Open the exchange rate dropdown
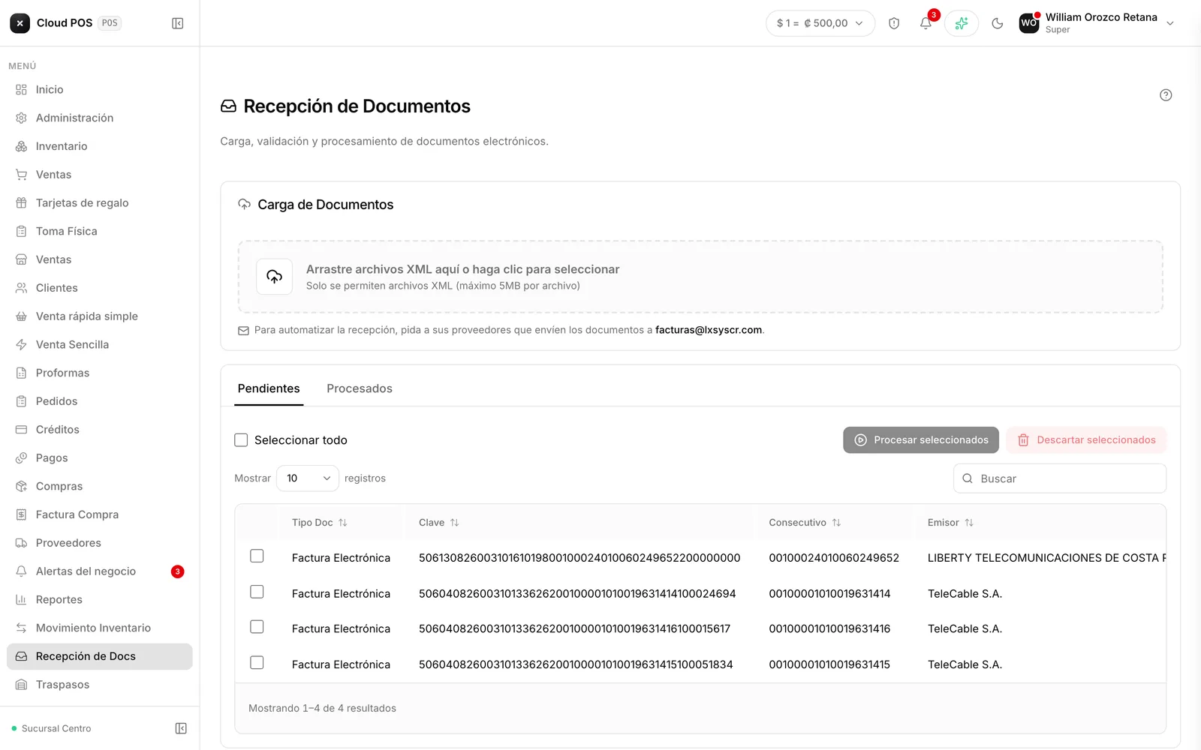Image resolution: width=1201 pixels, height=750 pixels. [x=820, y=23]
